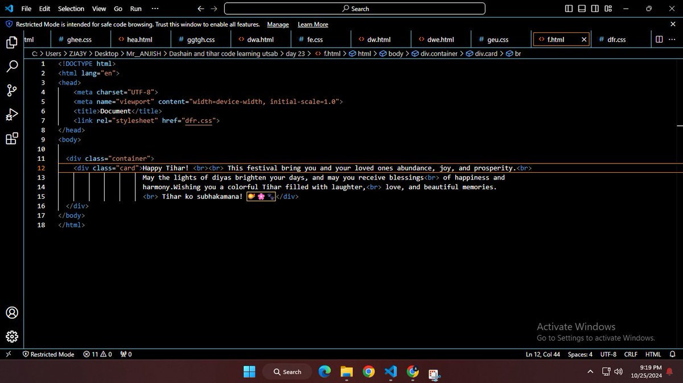Click the Manage link in banner

pos(278,24)
